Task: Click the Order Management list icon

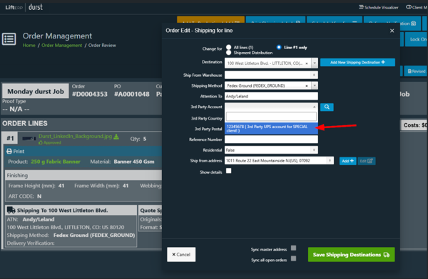Action: click(x=9, y=39)
